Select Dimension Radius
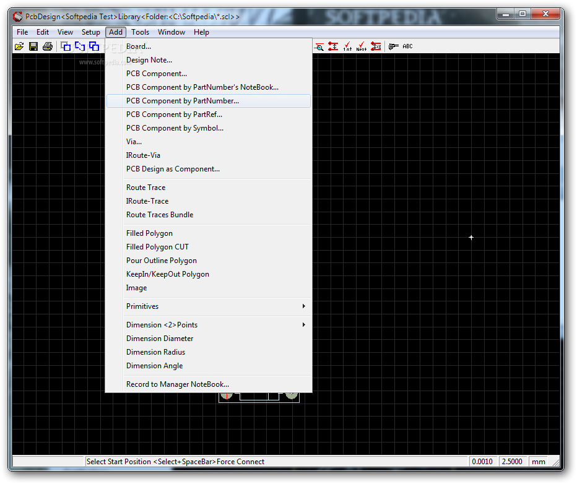 [209, 352]
